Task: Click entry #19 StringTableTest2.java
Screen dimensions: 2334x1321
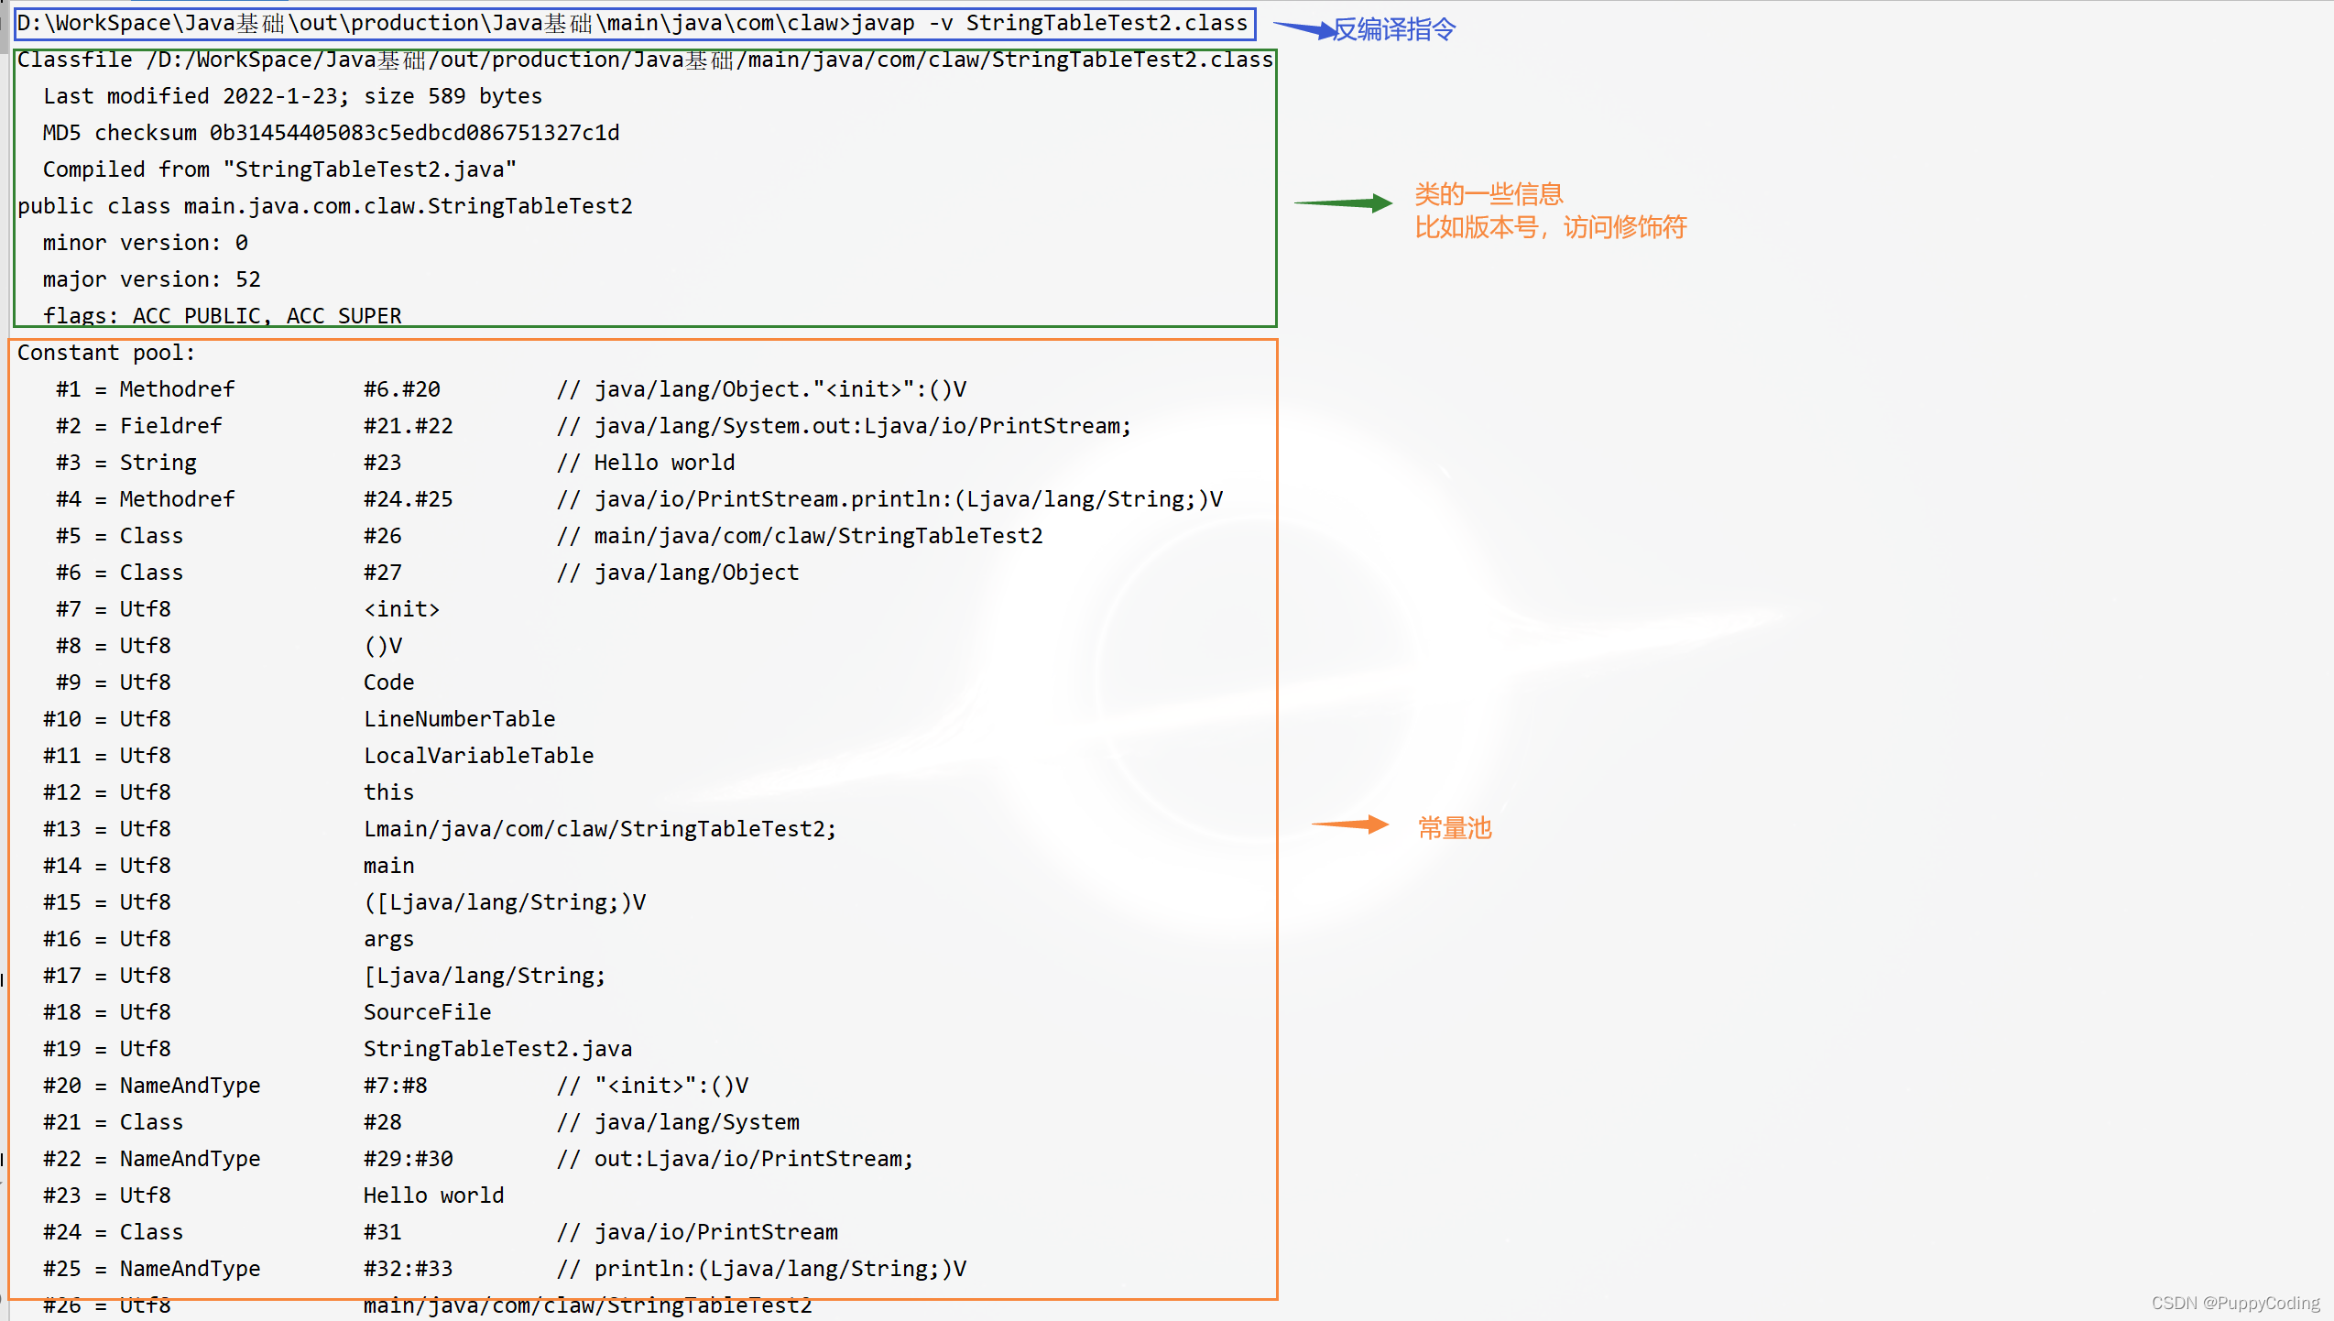Action: pos(497,1049)
